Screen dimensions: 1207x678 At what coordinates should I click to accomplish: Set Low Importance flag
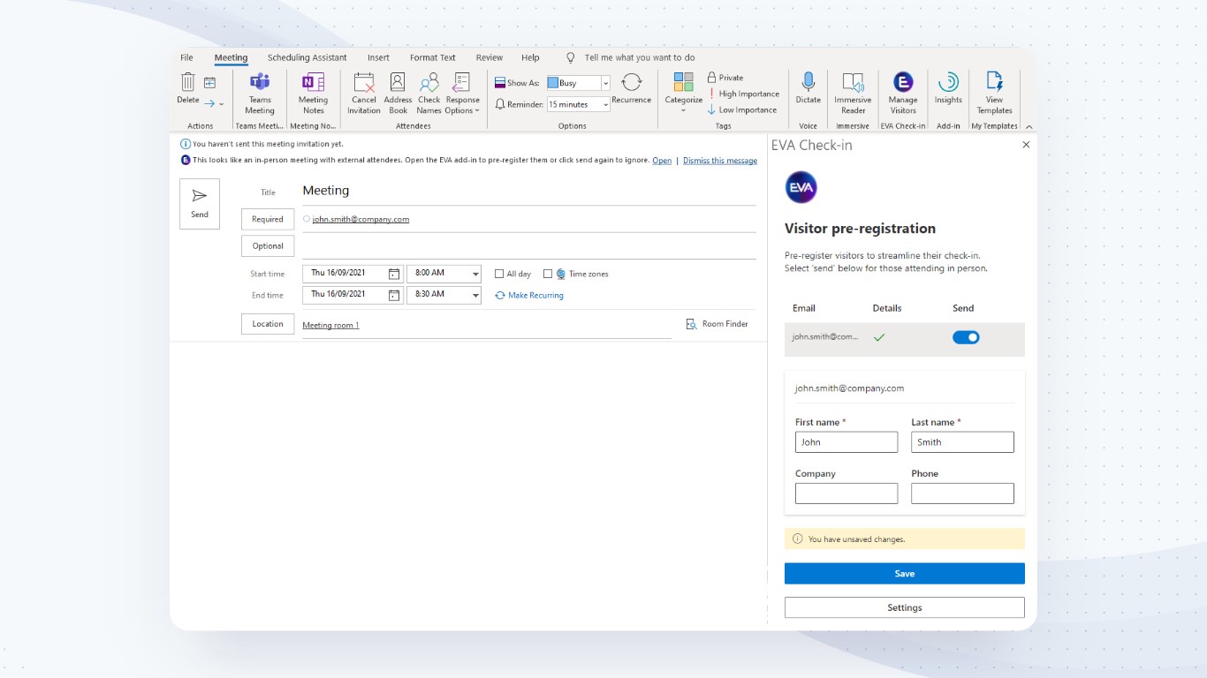point(742,110)
